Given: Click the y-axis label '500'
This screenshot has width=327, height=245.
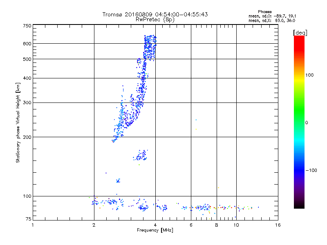Looking at the screenshot, I should (27, 59).
